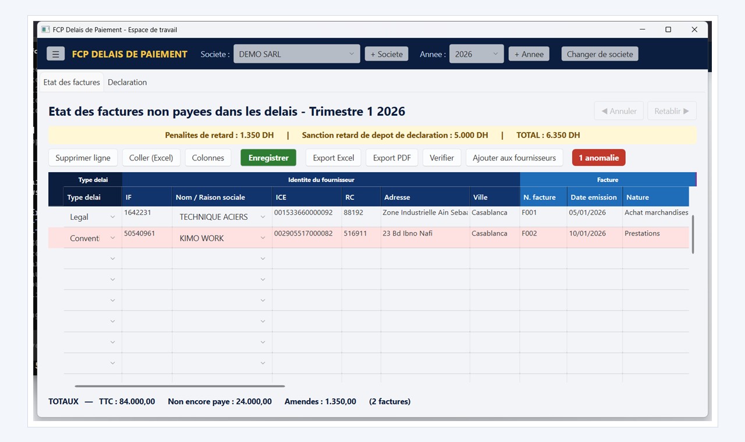This screenshot has height=442, width=745.
Task: Click the Adresse column header
Action: (x=425, y=197)
